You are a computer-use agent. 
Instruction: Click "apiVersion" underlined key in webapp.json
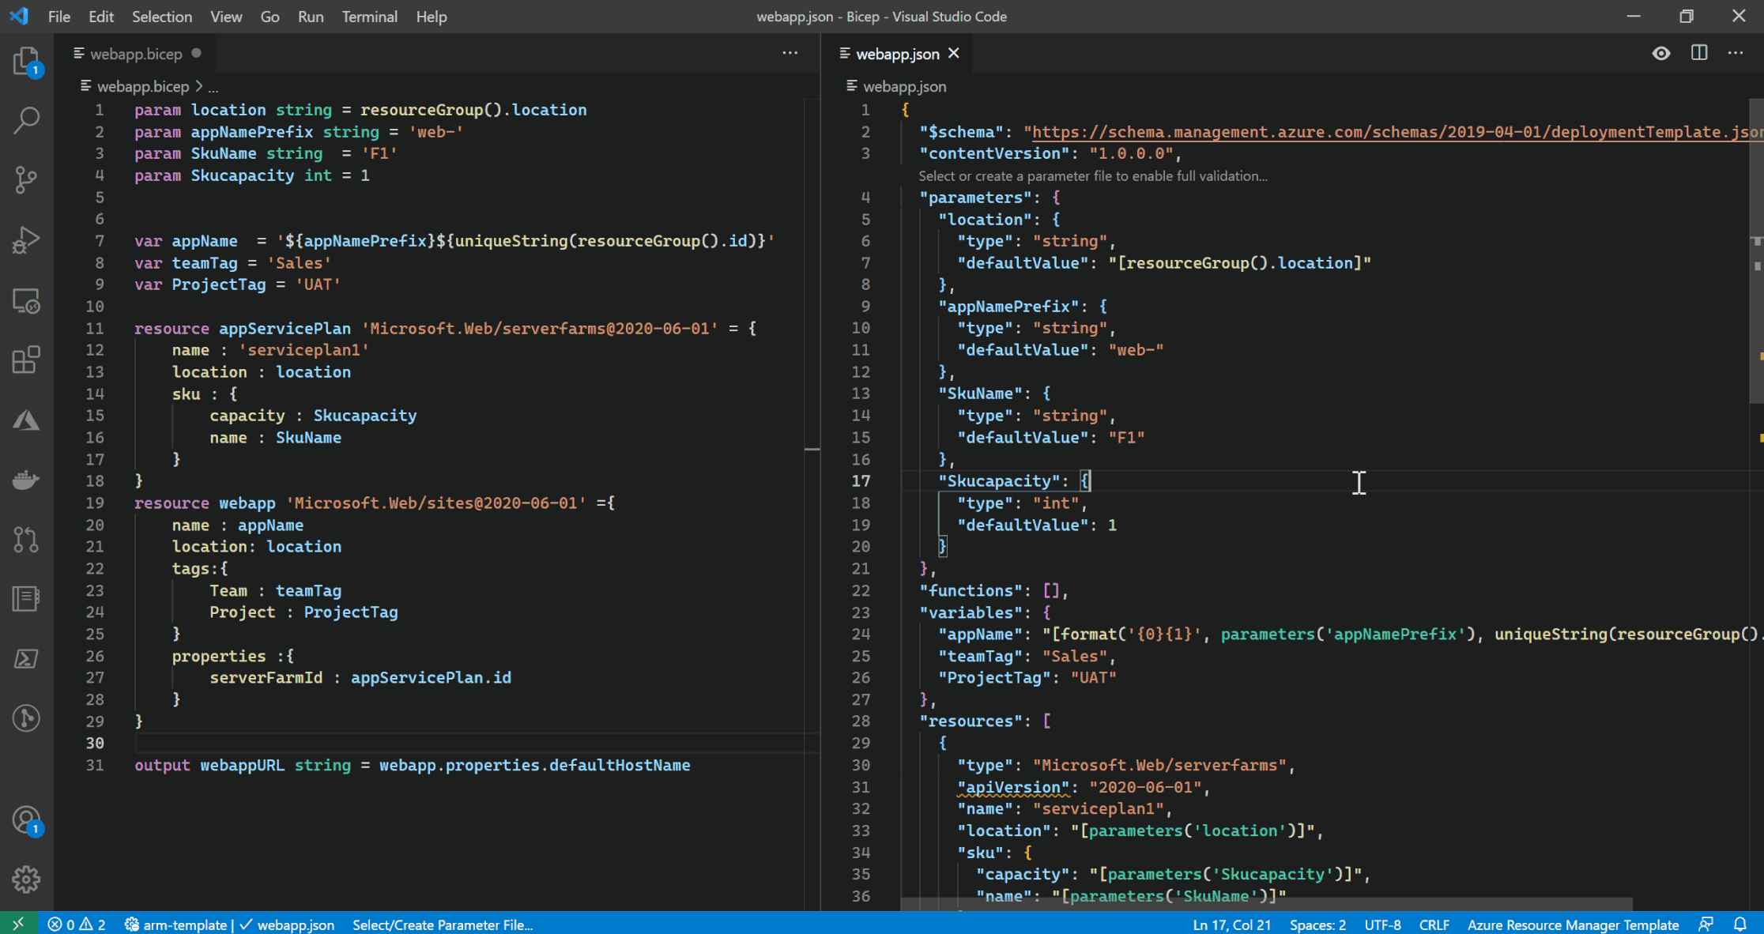[1012, 787]
